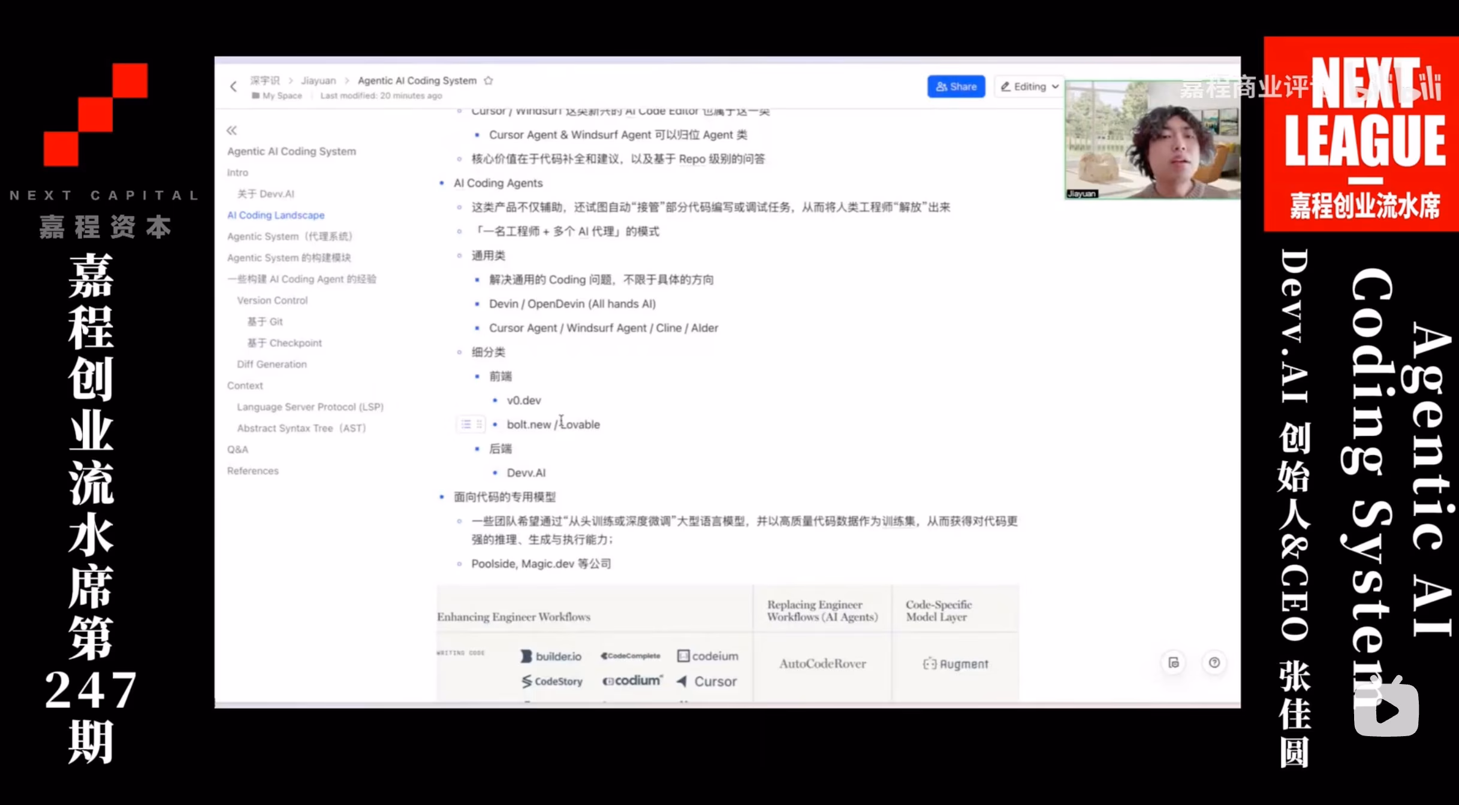The image size is (1459, 805).
Task: Open the block drag handle beside bolt.new
Action: coord(479,424)
